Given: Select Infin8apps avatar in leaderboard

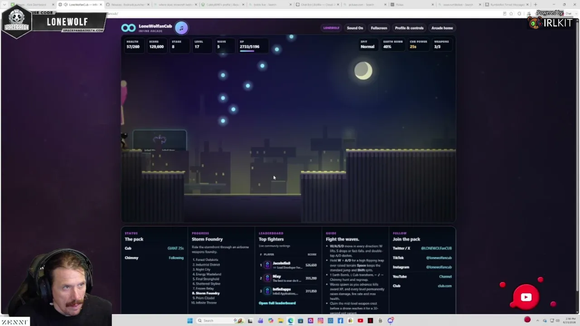Looking at the screenshot, I should pos(267,291).
